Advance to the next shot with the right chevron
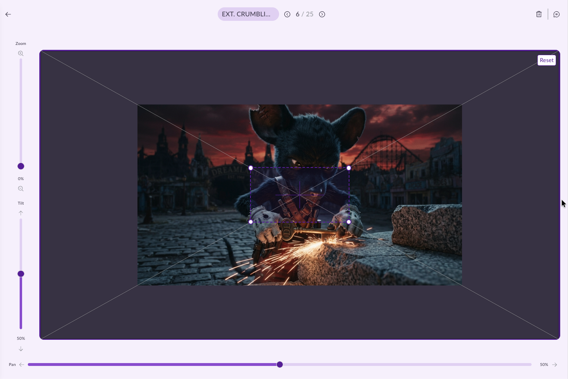The image size is (568, 379). pyautogui.click(x=322, y=14)
